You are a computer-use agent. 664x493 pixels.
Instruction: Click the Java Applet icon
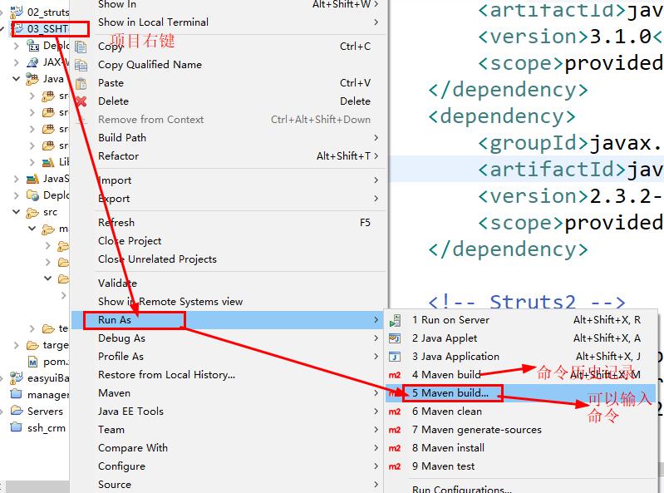(395, 338)
